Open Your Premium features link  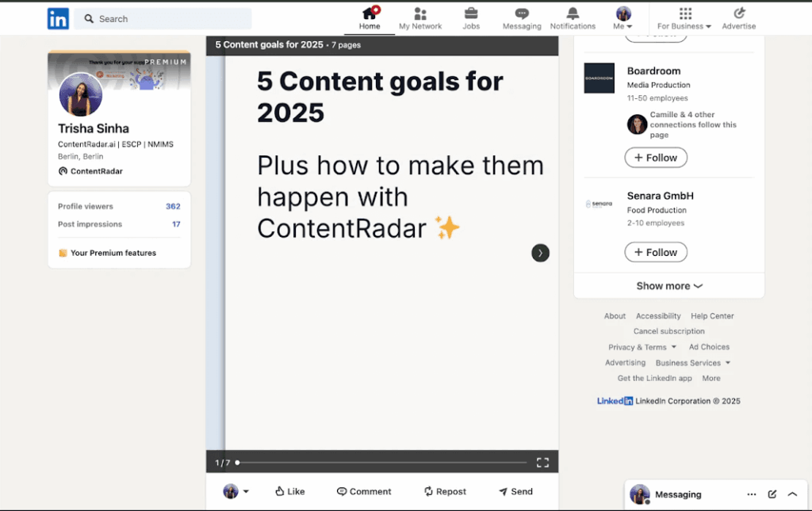tap(113, 253)
